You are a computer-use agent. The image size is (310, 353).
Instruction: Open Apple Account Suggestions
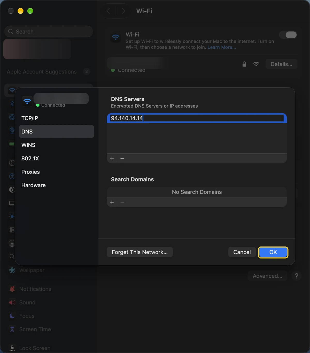42,72
